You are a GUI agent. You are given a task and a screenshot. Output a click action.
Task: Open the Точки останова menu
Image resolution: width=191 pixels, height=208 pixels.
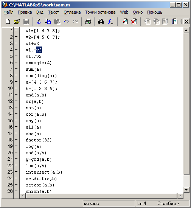pyautogui.click(x=100, y=12)
